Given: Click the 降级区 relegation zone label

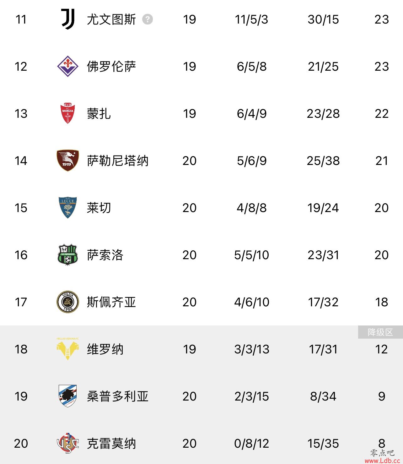Looking at the screenshot, I should (x=380, y=332).
